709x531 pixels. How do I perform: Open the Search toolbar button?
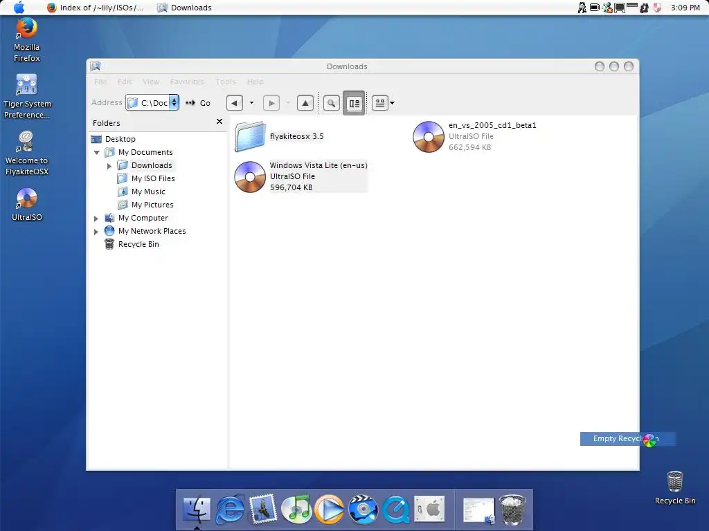click(332, 103)
